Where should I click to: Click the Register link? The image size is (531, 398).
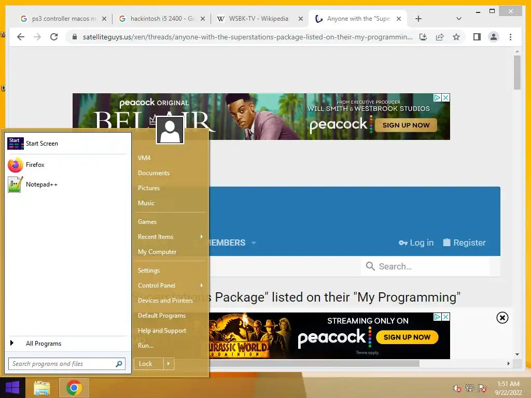point(464,243)
